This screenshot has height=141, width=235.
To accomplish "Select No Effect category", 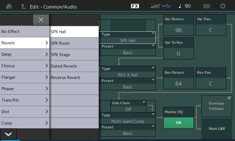I will (25, 31).
